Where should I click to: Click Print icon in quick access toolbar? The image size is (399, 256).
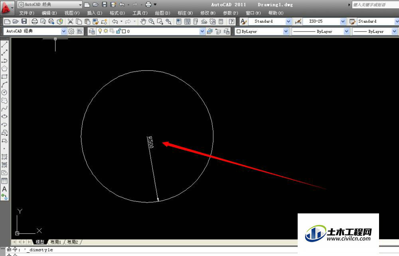pyautogui.click(x=148, y=4)
